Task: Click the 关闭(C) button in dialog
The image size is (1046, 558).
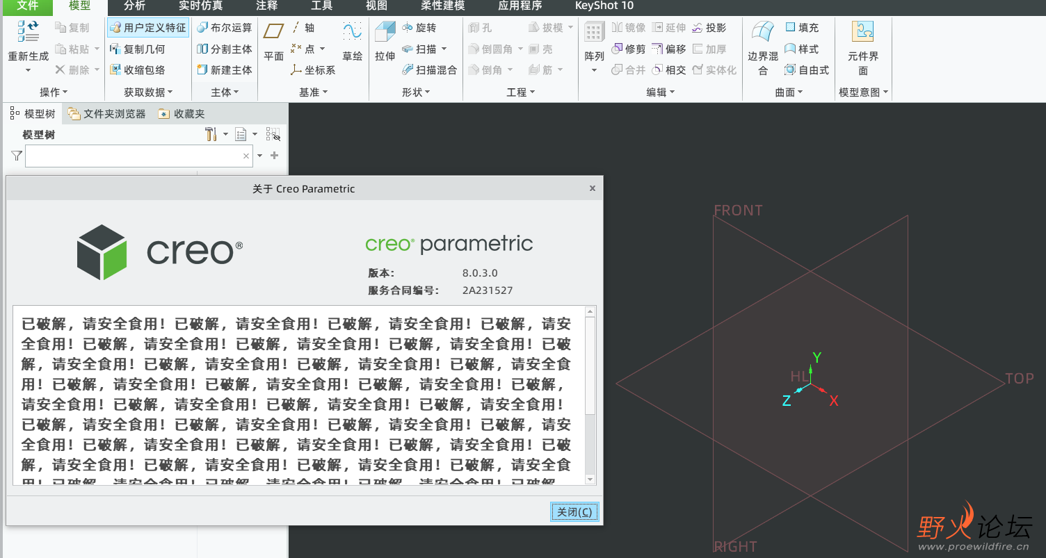Action: coord(574,512)
